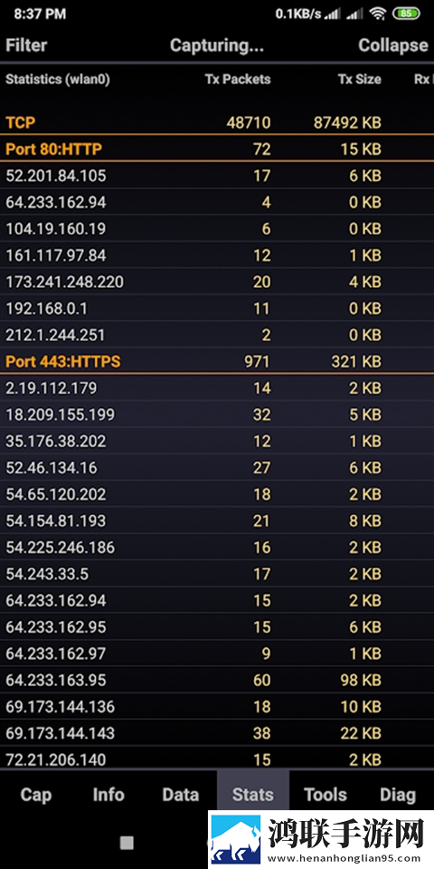434x869 pixels.
Task: Open the Data tab
Action: [181, 795]
